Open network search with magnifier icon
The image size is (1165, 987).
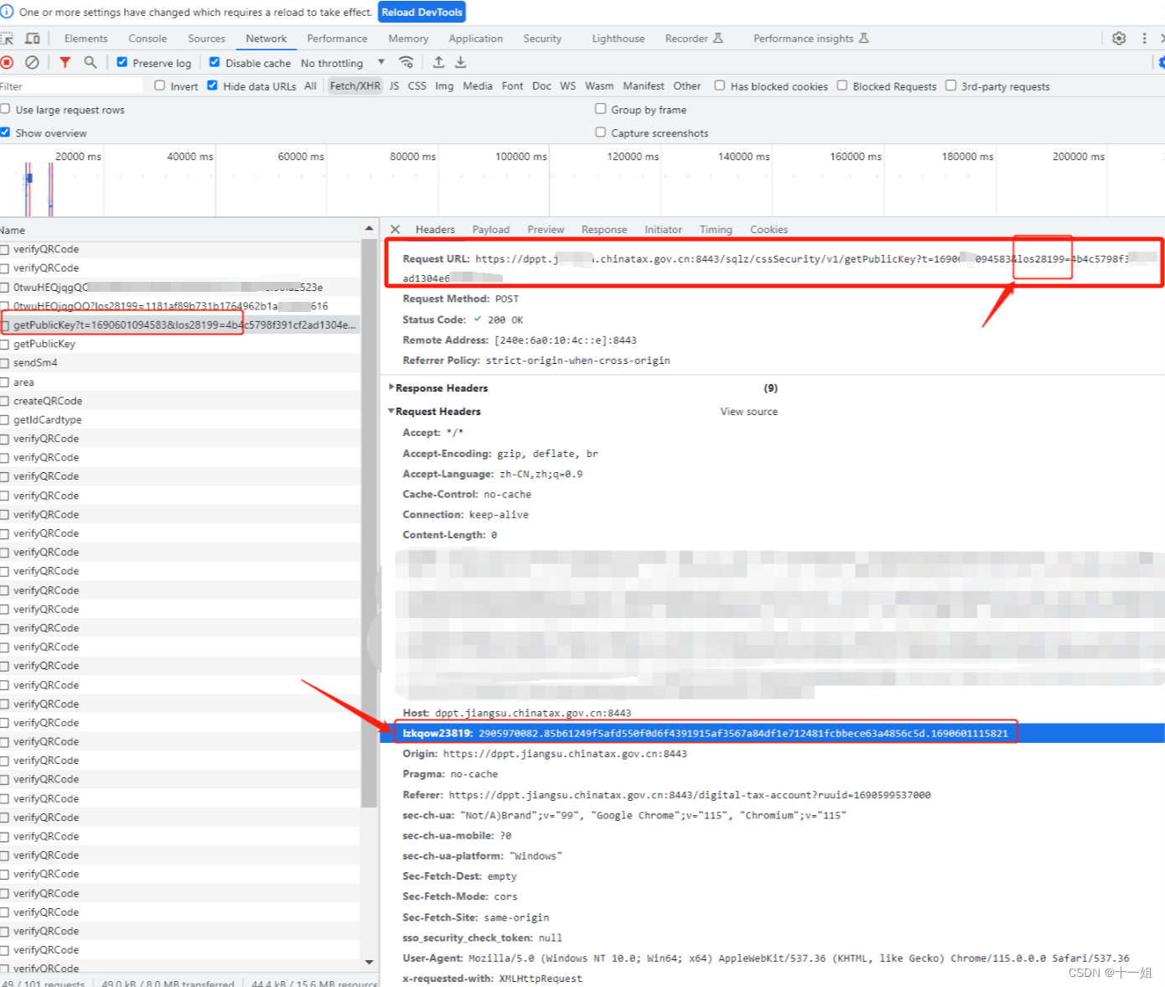coord(91,62)
